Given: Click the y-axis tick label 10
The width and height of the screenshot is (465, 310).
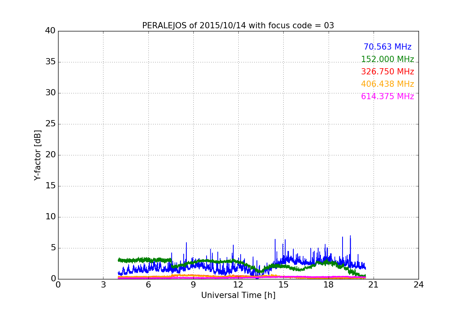Looking at the screenshot, I should 50,217.
